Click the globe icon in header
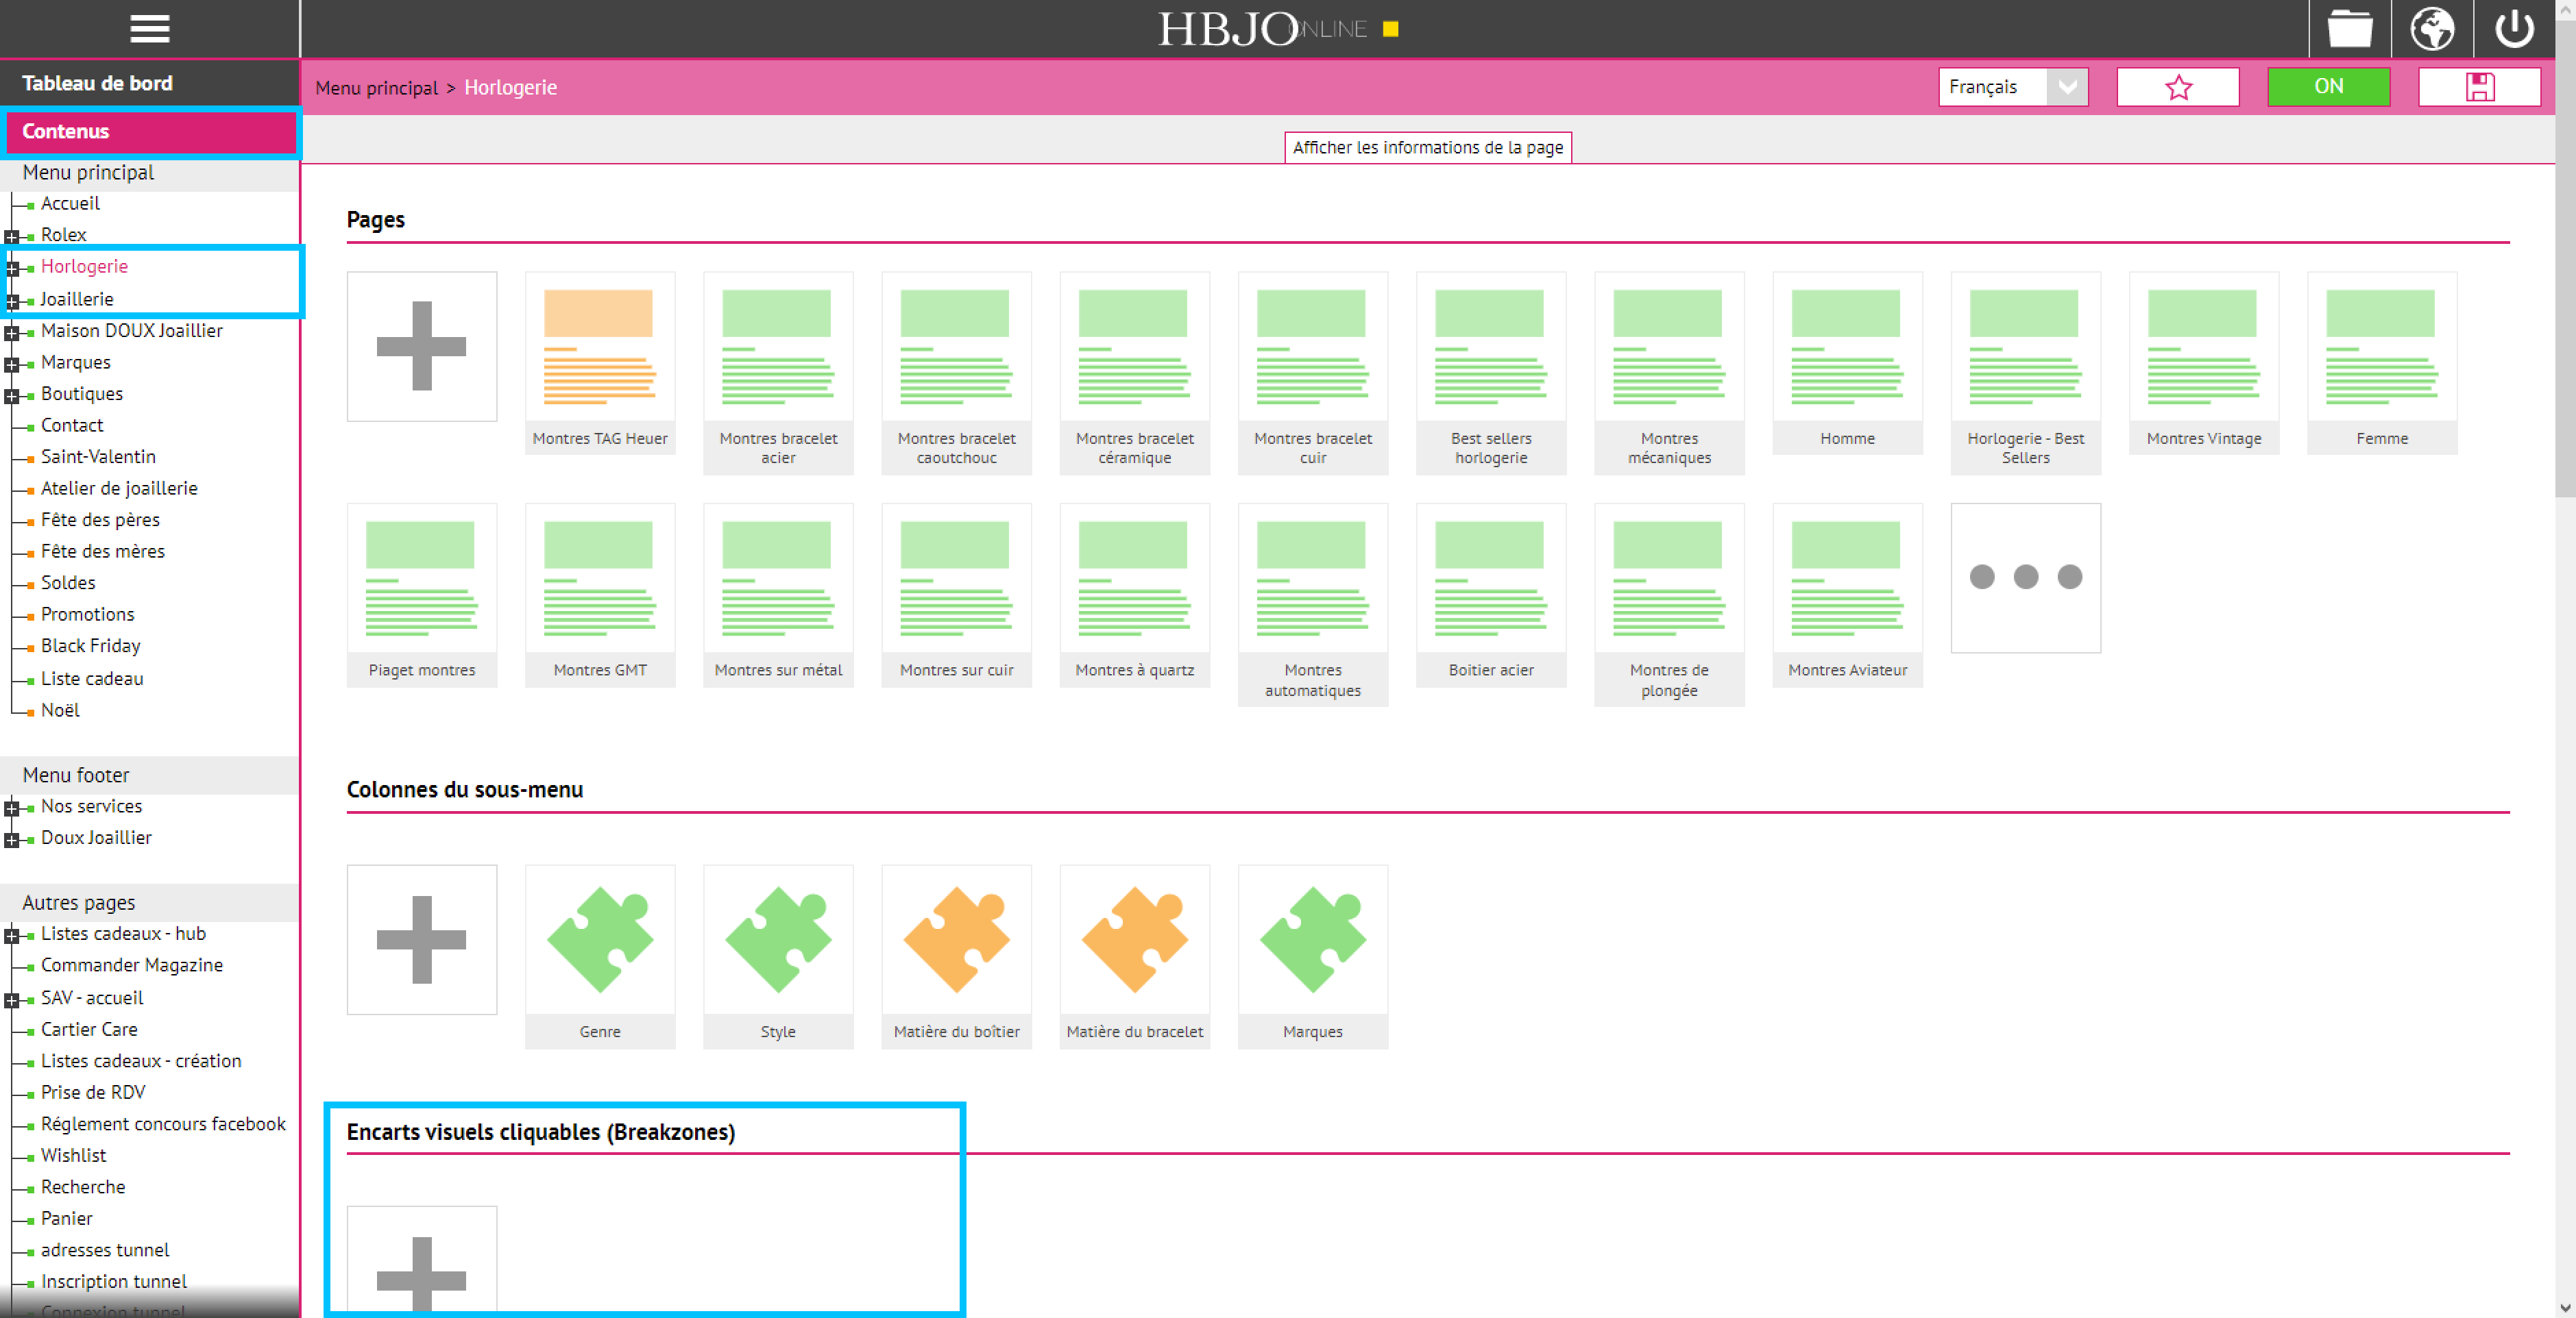Image resolution: width=2576 pixels, height=1318 pixels. pyautogui.click(x=2431, y=29)
